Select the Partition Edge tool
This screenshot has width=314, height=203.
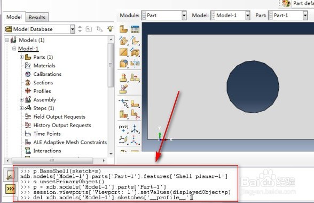click(123, 104)
